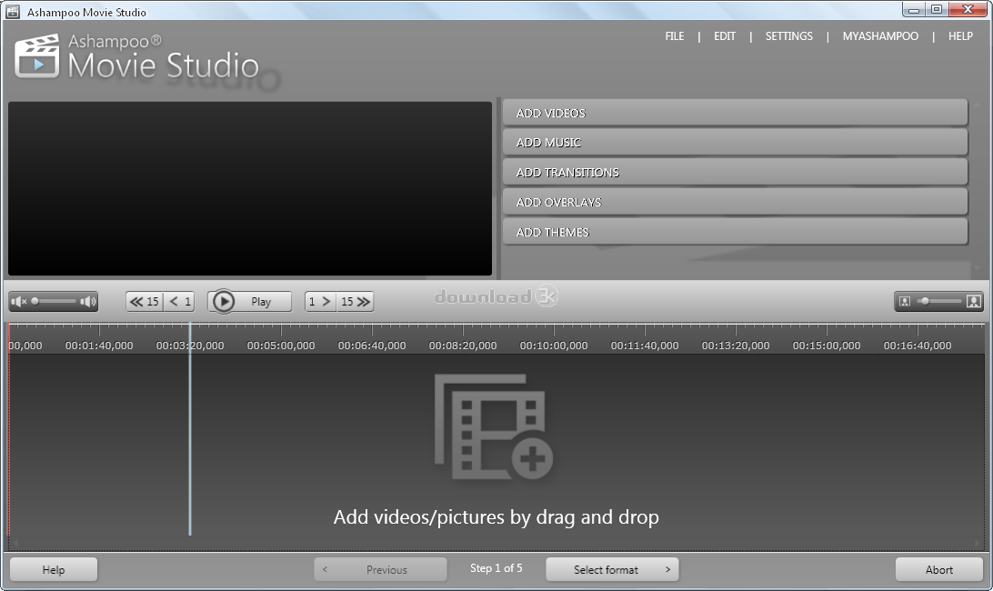993x591 pixels.
Task: Proceed to Select format step
Action: 612,569
